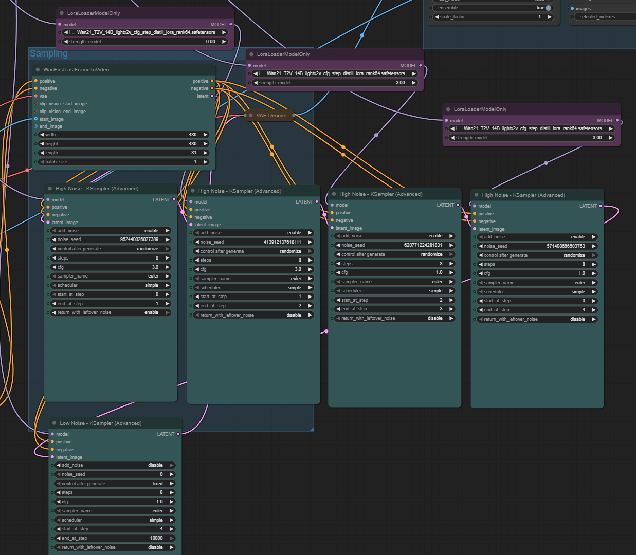
Task: Open lora file dropdown in the strength 0.00 LoraLoader
Action: click(146, 32)
